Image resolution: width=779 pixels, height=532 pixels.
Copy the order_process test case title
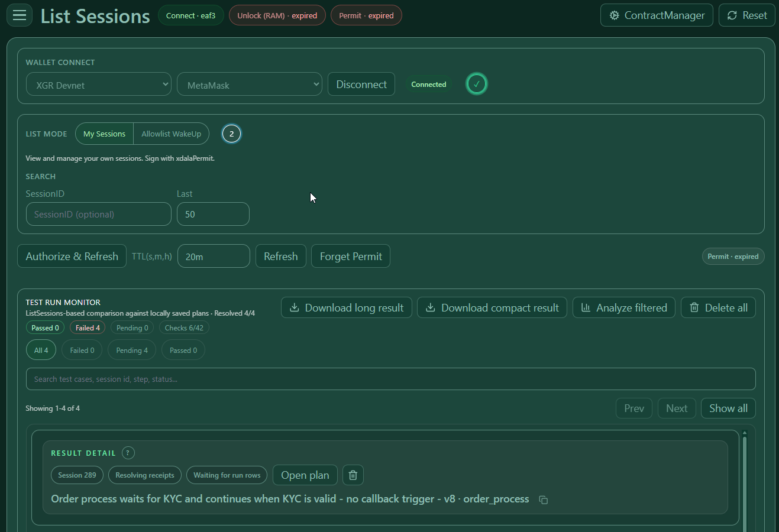click(x=544, y=499)
